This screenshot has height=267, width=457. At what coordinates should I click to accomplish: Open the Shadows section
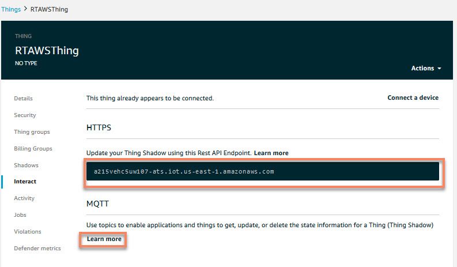[27, 165]
